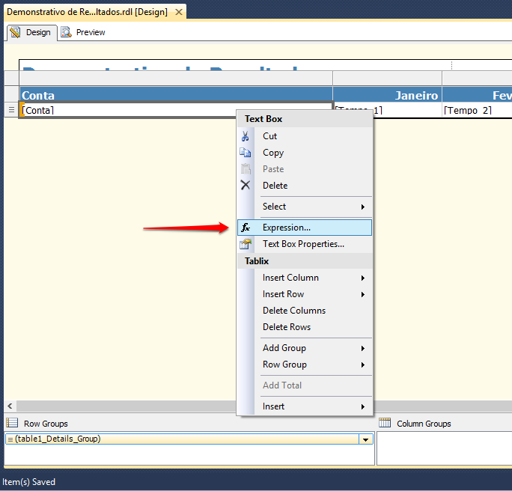Open the Expression... editor
512x491 pixels.
[x=305, y=228]
